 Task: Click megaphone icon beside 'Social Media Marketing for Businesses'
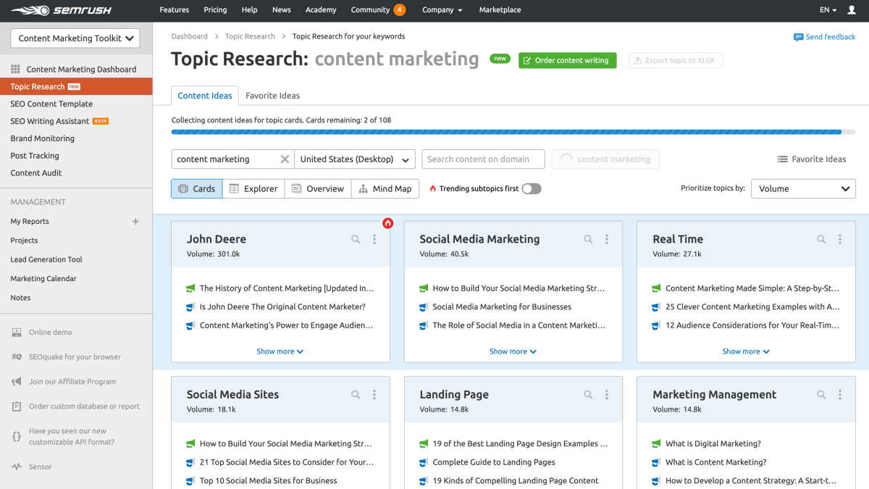point(424,307)
